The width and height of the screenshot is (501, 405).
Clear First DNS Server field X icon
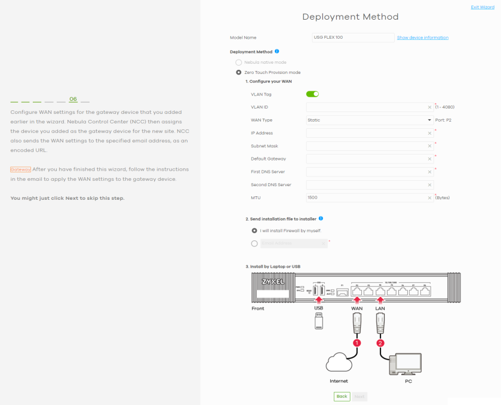point(429,172)
